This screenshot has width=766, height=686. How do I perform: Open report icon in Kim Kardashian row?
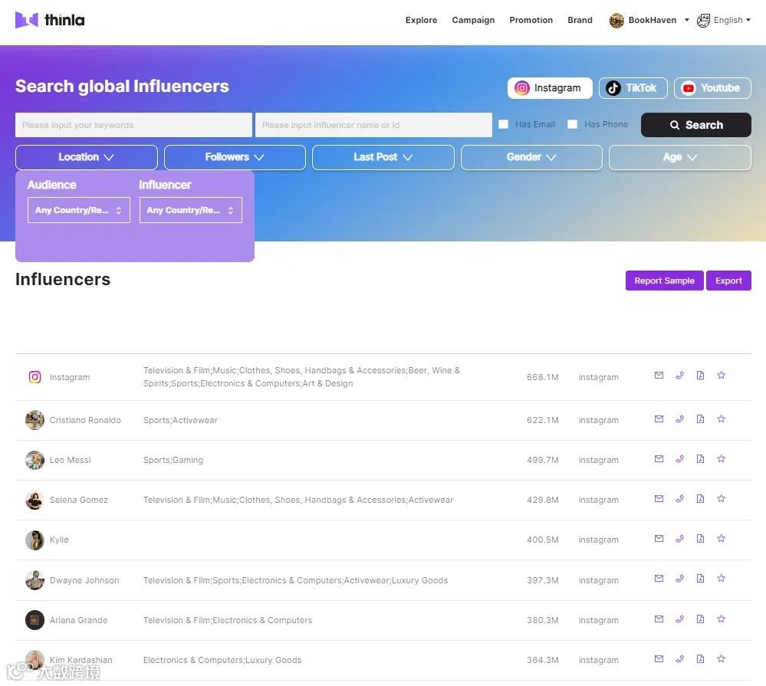click(700, 658)
